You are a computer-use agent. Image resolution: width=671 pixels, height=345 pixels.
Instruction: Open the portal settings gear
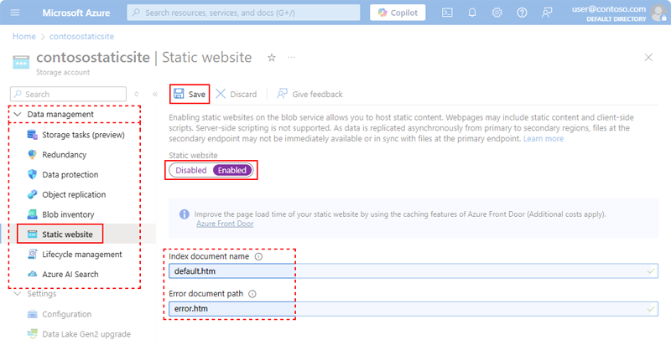[497, 13]
